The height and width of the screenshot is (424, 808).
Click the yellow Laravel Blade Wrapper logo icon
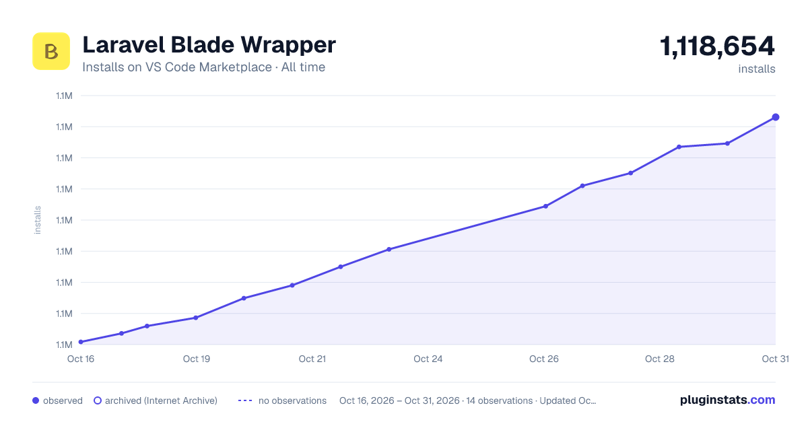coord(51,51)
